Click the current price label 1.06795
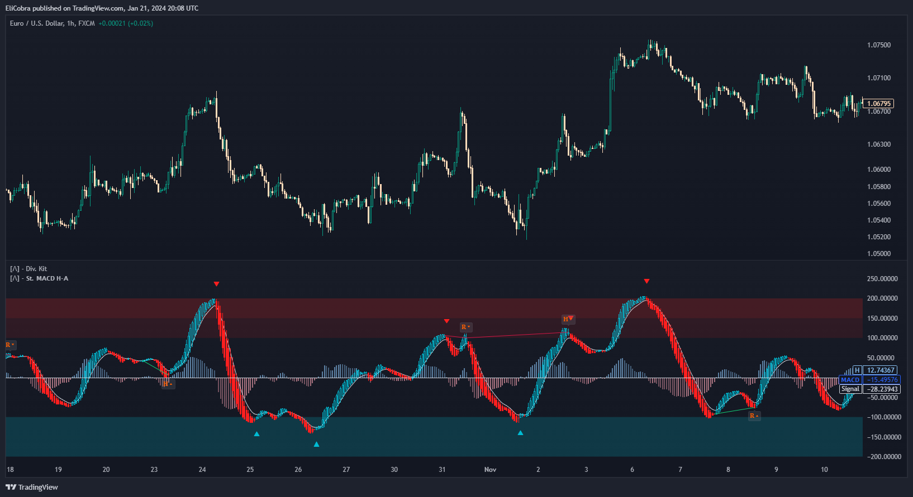Image resolution: width=913 pixels, height=497 pixels. pos(879,103)
